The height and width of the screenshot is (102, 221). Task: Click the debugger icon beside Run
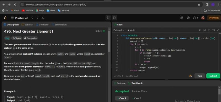pyautogui.click(x=191, y=76)
